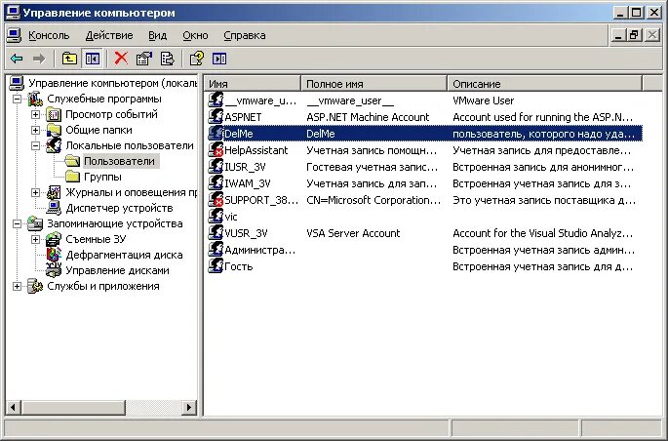Select the Съемные ЗУ tree label
The width and height of the screenshot is (668, 441).
(x=96, y=239)
